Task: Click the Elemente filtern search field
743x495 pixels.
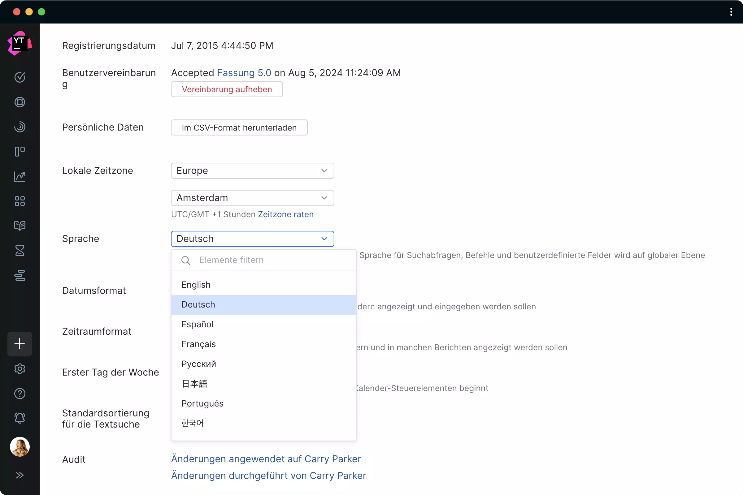Action: (x=272, y=260)
